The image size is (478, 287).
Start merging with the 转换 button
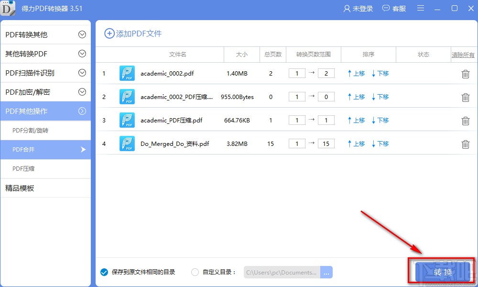[x=443, y=272]
